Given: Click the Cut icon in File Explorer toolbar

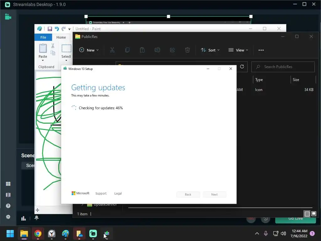Looking at the screenshot, I should [x=112, y=50].
